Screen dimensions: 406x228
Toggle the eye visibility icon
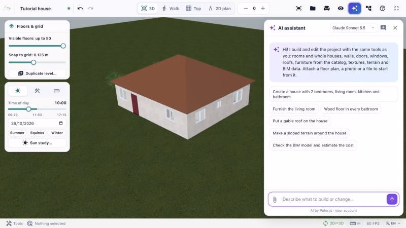coord(341,8)
